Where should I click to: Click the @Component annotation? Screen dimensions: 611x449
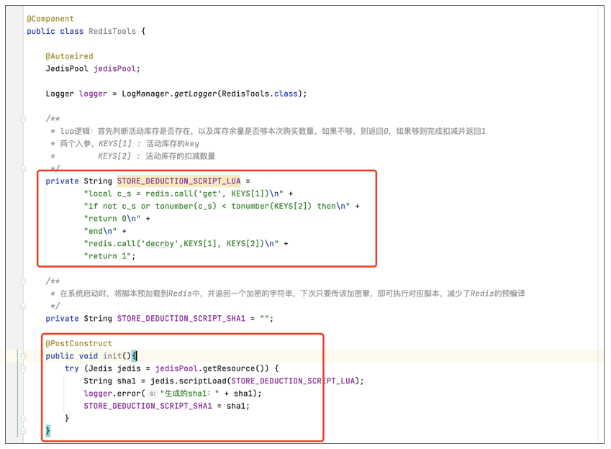pyautogui.click(x=50, y=19)
